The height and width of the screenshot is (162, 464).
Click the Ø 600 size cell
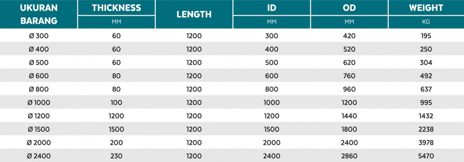[x=39, y=76]
